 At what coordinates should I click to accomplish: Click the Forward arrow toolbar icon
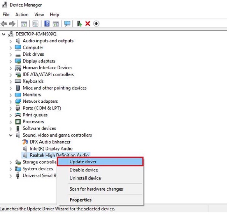(12, 24)
